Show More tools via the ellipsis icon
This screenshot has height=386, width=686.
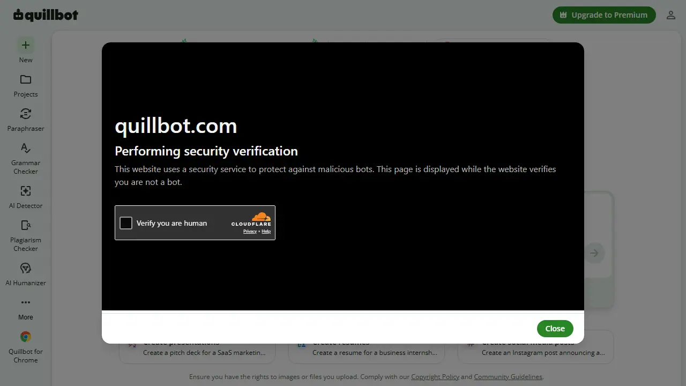click(26, 302)
